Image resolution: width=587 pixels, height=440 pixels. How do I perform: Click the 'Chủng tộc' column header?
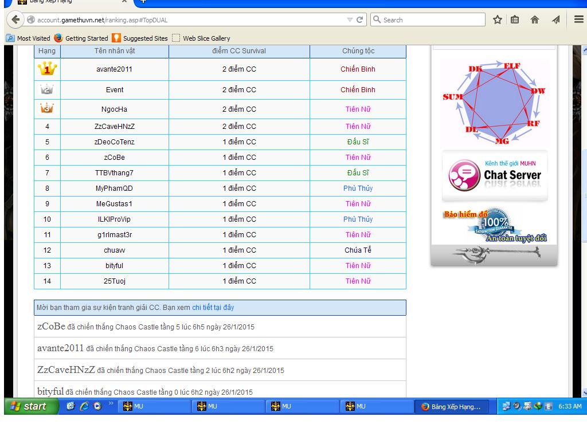tap(358, 51)
